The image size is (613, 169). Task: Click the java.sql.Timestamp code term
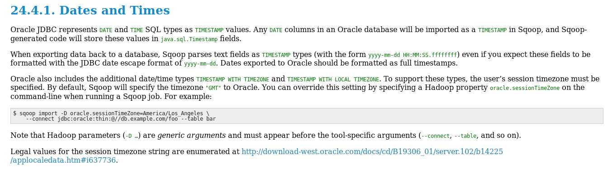pos(189,39)
